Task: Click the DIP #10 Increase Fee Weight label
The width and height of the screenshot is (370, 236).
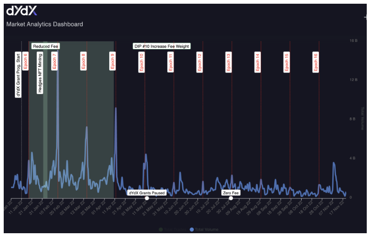Action: coord(162,46)
